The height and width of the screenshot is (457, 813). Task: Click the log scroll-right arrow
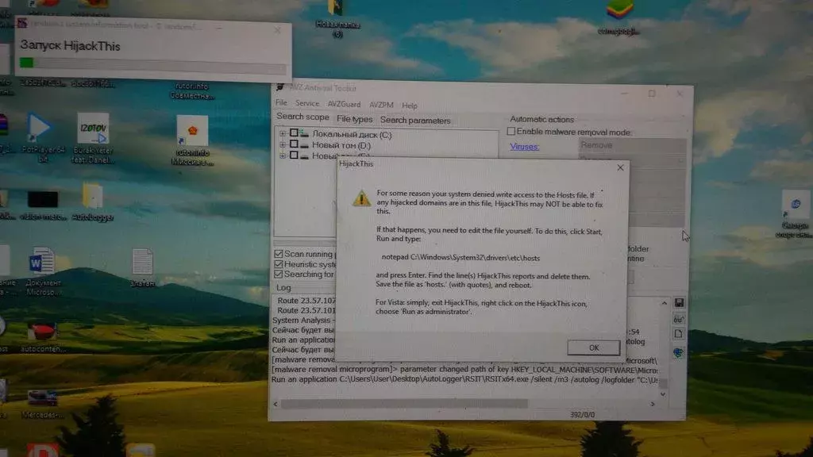coord(653,404)
